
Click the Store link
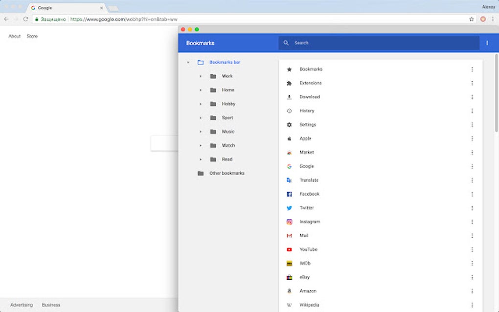[x=32, y=36]
